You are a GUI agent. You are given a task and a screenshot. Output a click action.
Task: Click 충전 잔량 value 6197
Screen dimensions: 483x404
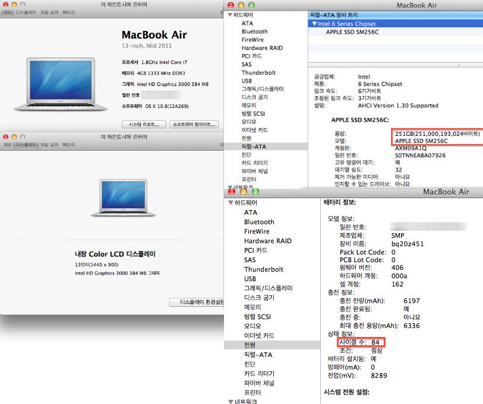coord(412,301)
